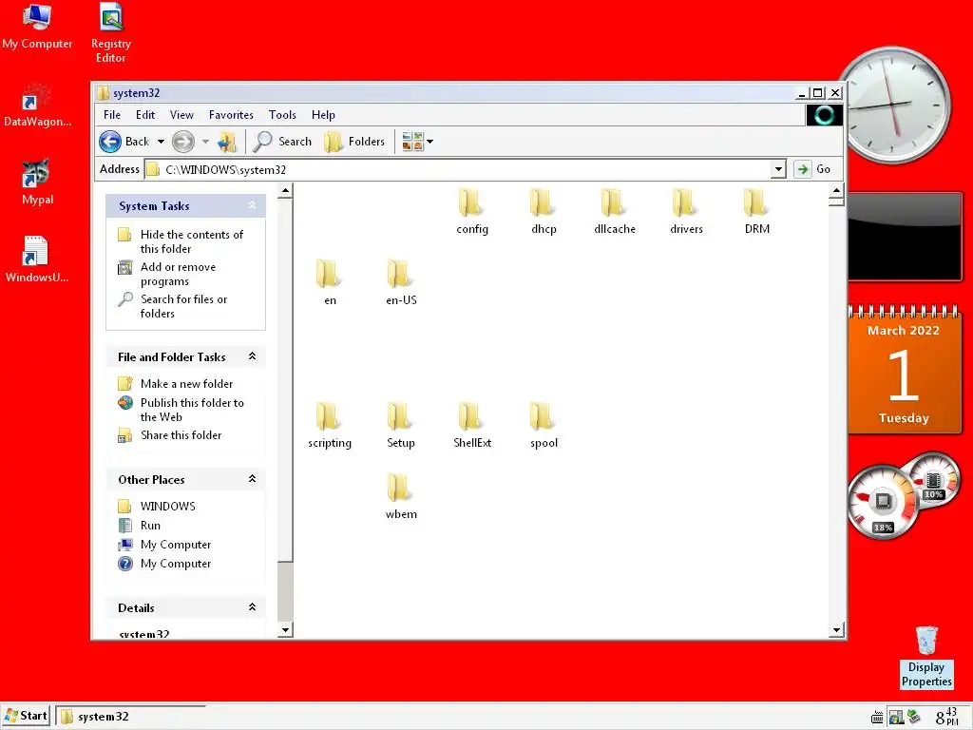
Task: Select the WindowsU... desktop shortcut
Action: coord(36,259)
